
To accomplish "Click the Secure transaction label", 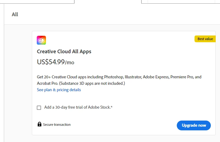I will coord(57,125).
